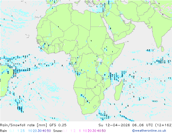Click the 'Snow:' legend label
The height and width of the screenshot is (133, 172).
point(58,131)
